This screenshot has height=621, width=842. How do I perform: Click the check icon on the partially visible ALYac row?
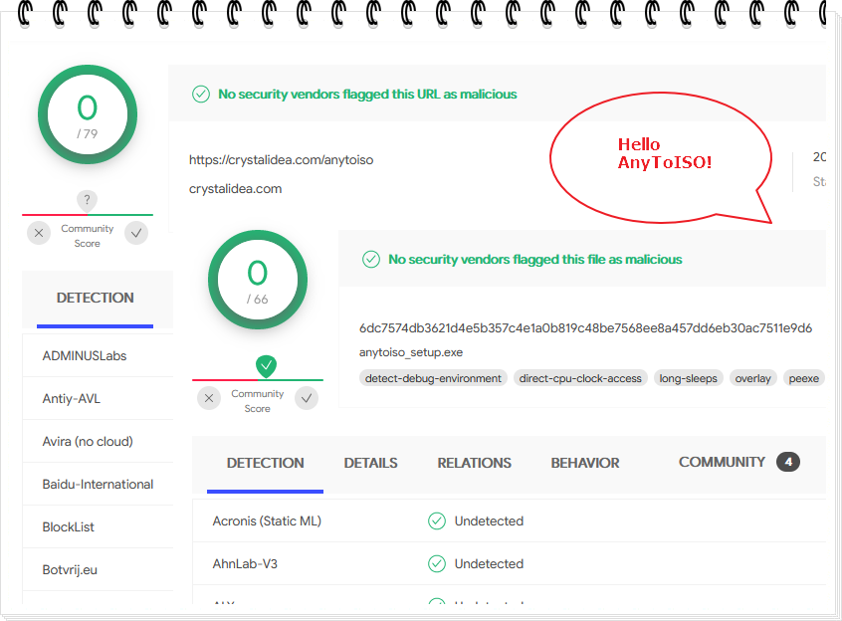click(x=436, y=603)
